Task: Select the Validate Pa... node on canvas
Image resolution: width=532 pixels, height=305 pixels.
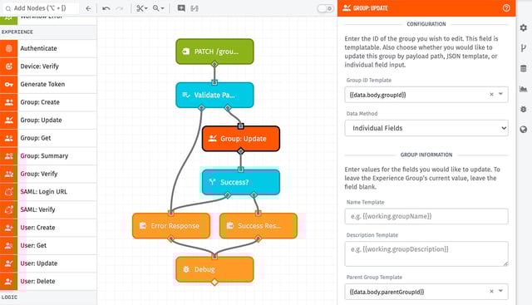Action: [214, 95]
